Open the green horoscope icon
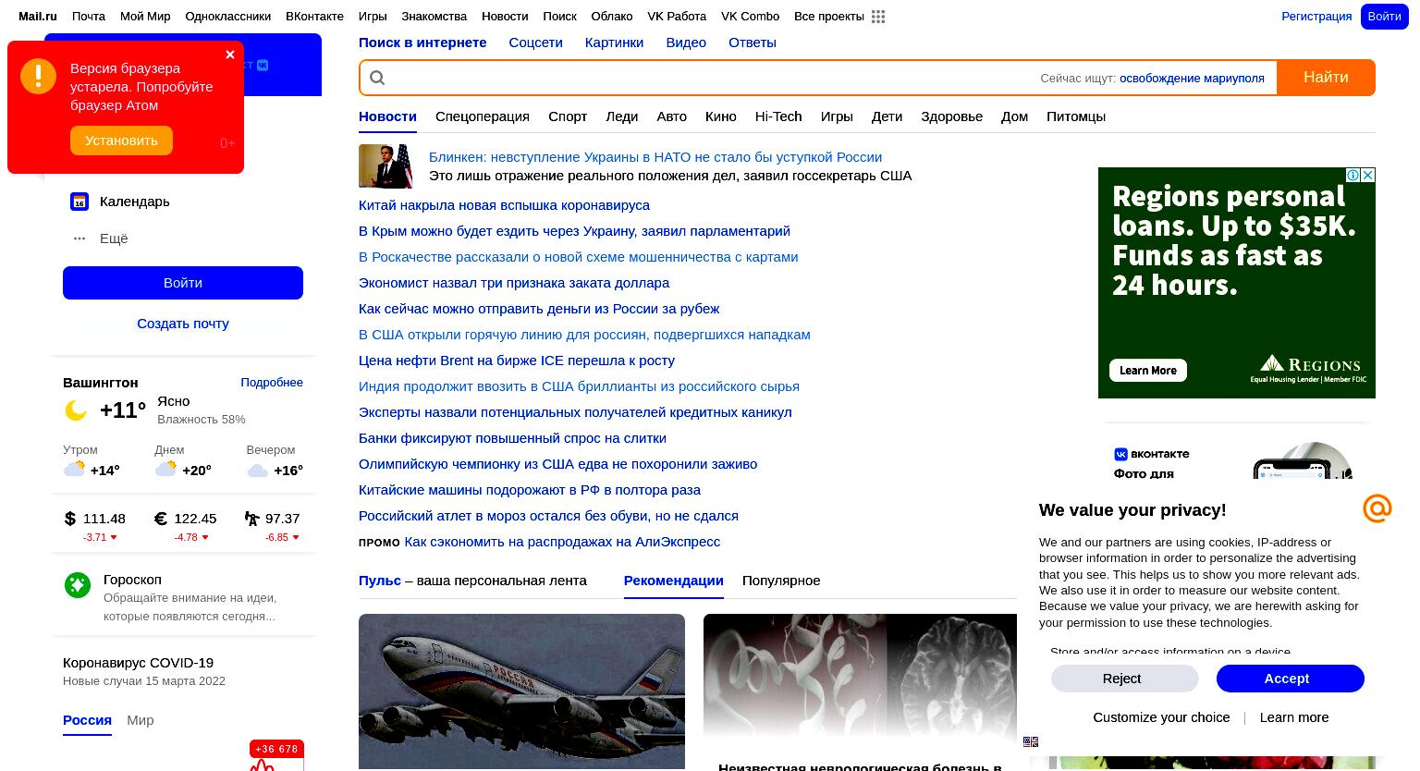Screen dimensions: 1420x771 pos(78,584)
